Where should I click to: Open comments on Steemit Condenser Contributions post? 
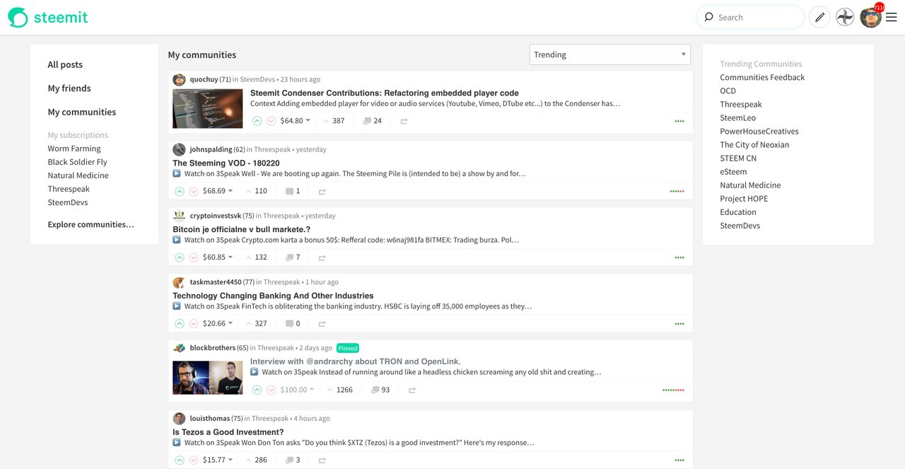tap(372, 121)
